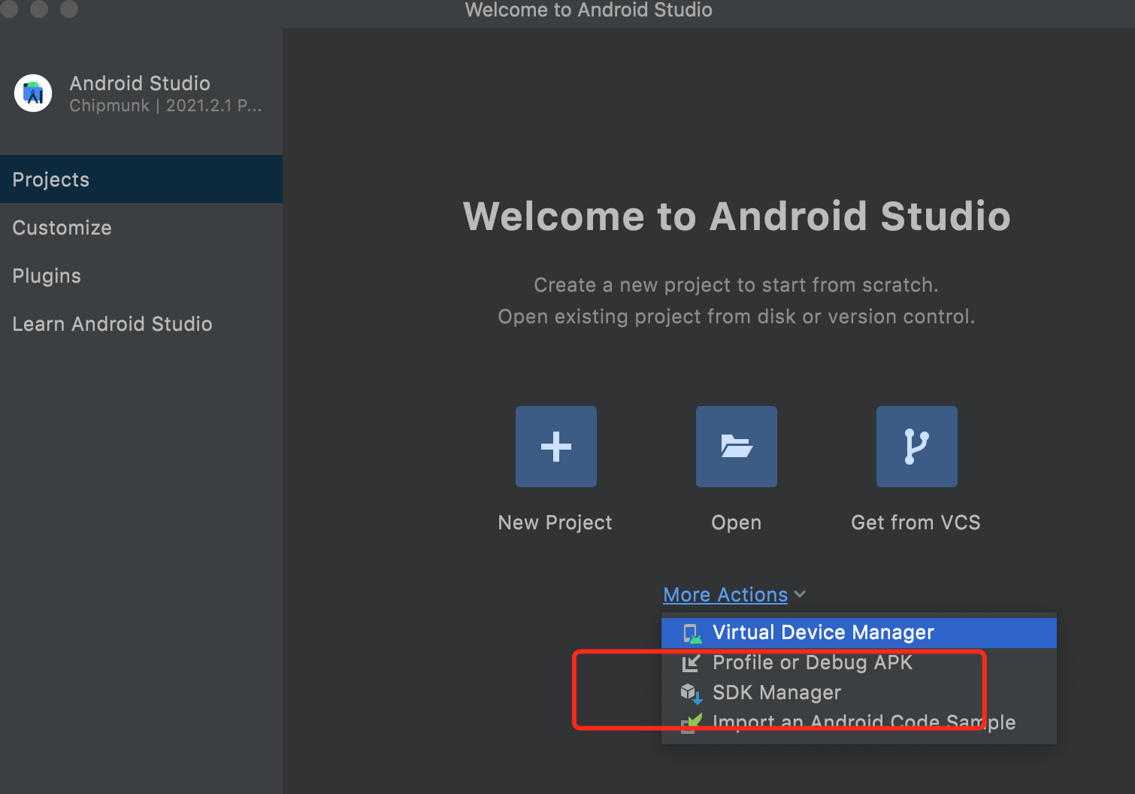Click the New Project label
The height and width of the screenshot is (794, 1135).
coord(555,523)
